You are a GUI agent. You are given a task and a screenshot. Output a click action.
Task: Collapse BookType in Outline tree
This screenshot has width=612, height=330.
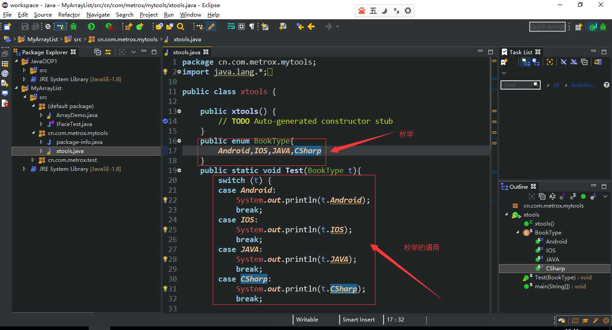(517, 232)
